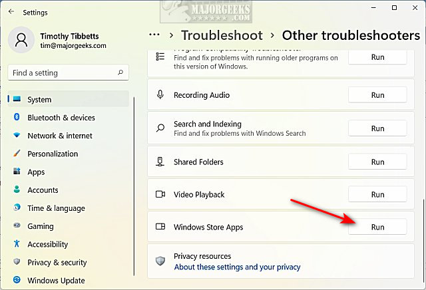The image size is (426, 290).
Task: Expand the breadcrumb ellipsis menu
Action: tap(154, 35)
